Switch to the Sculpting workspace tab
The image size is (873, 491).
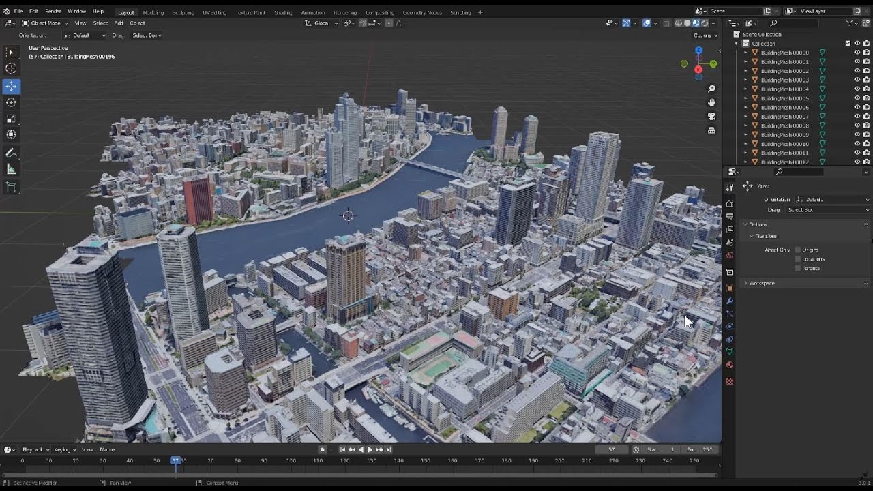click(182, 12)
